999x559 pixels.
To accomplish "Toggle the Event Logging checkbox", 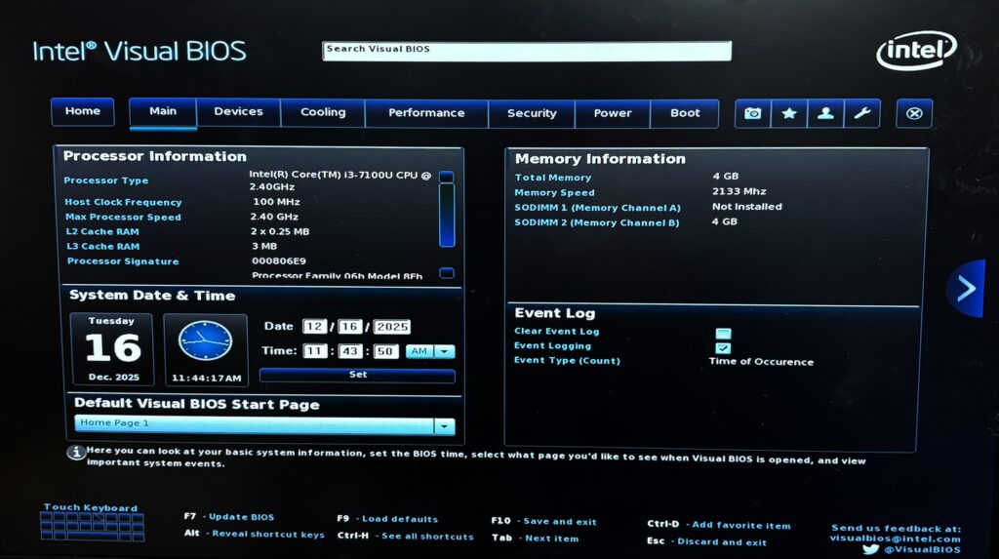I will coord(723,348).
